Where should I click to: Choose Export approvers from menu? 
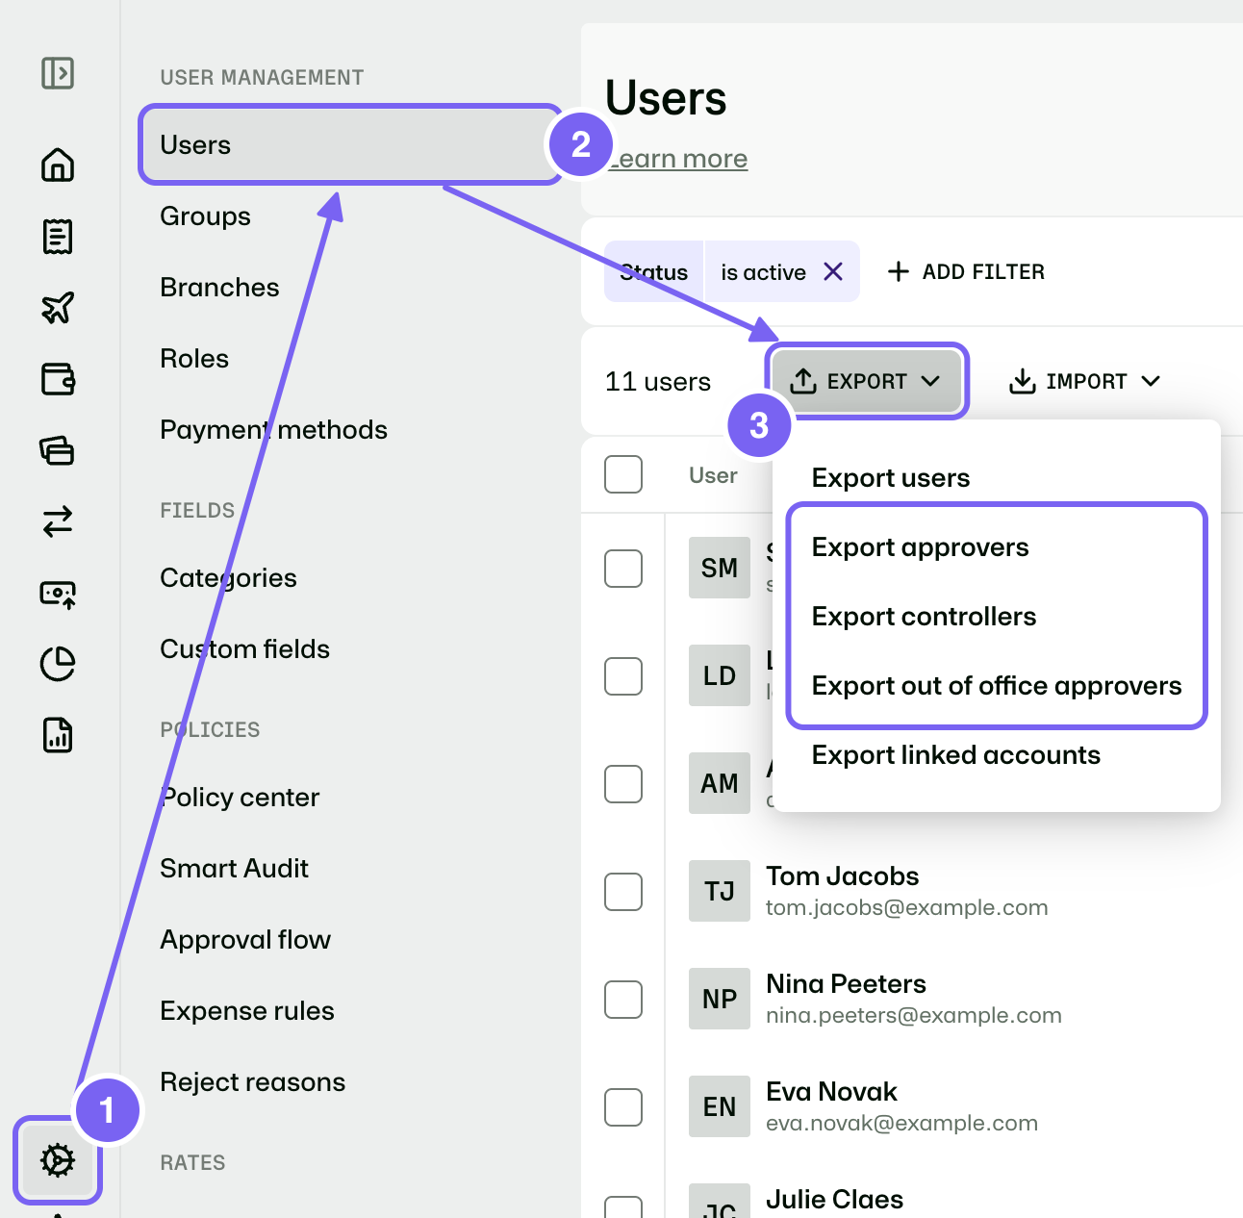(920, 547)
